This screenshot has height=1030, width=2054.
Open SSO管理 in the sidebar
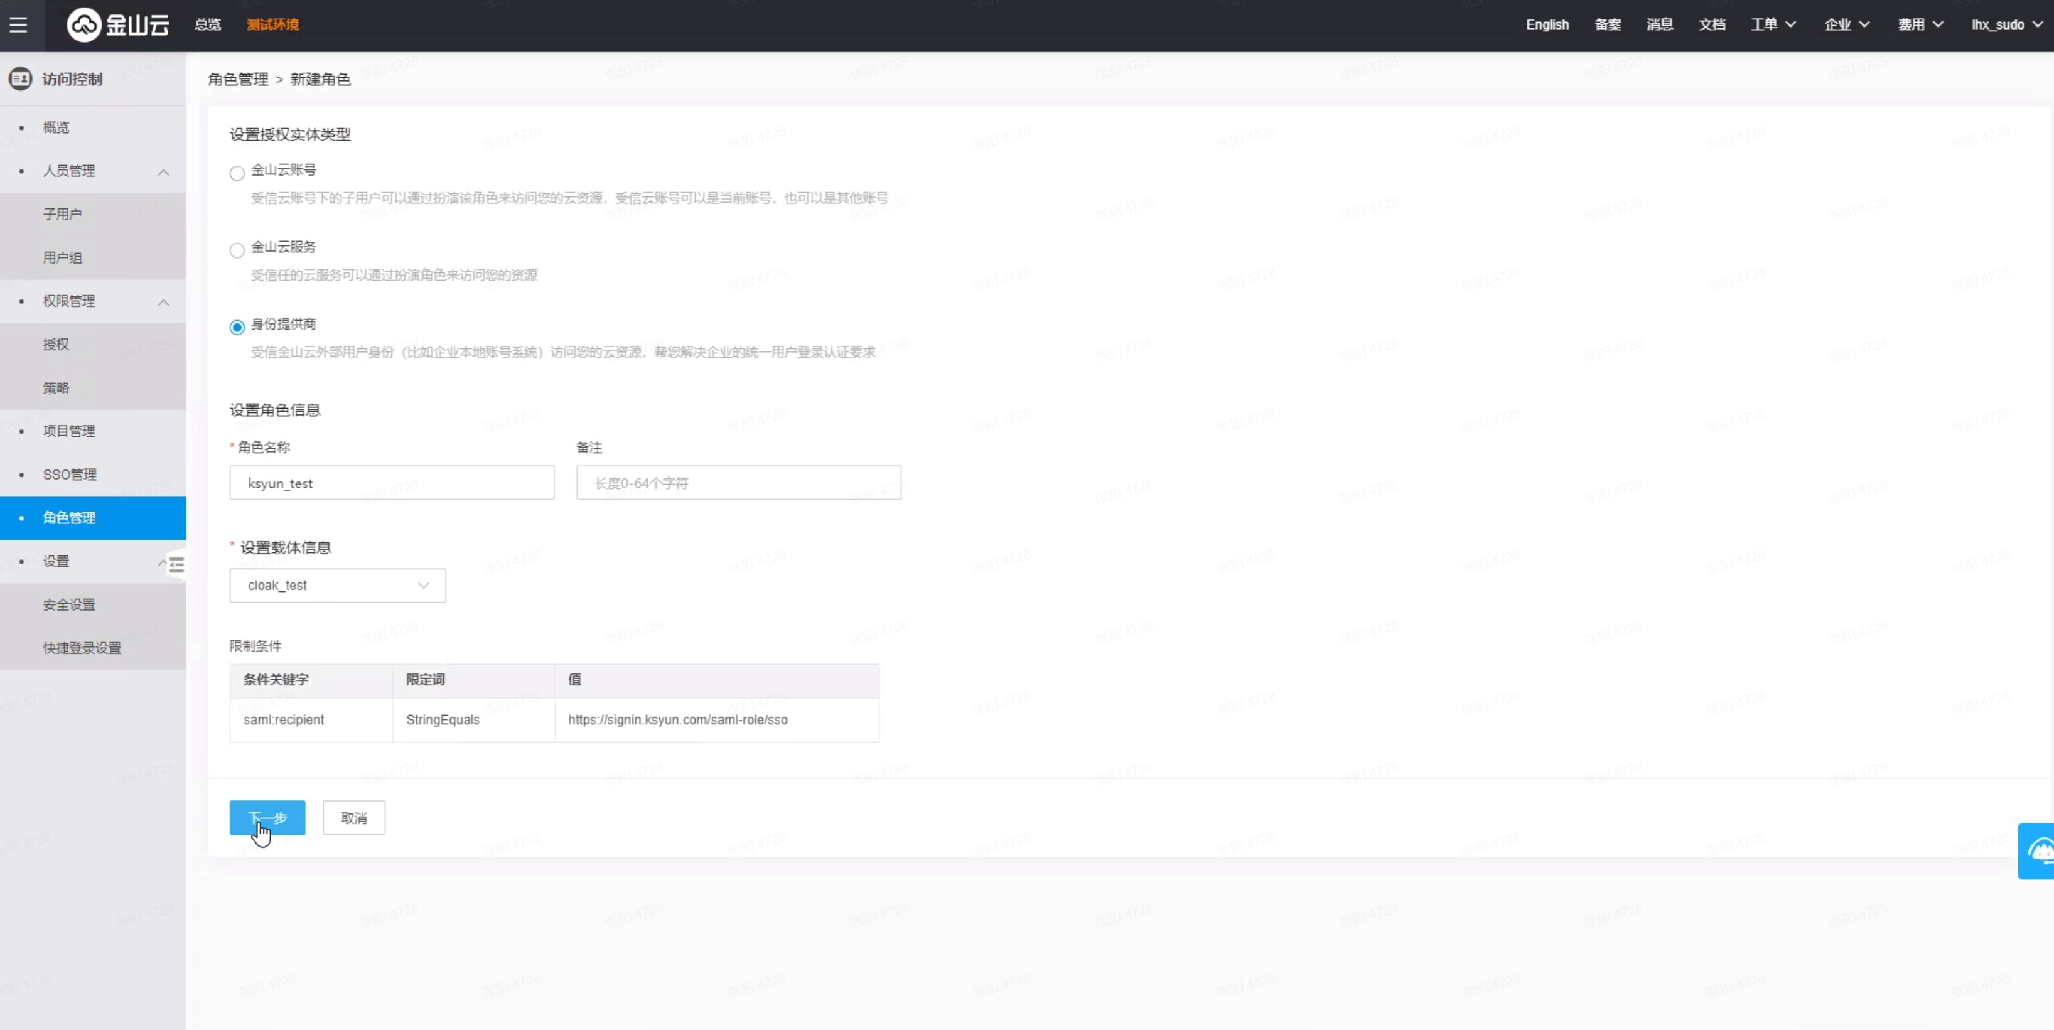(x=70, y=475)
